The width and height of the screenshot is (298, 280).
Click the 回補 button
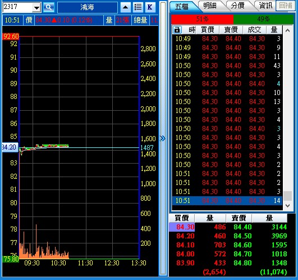coord(286,6)
